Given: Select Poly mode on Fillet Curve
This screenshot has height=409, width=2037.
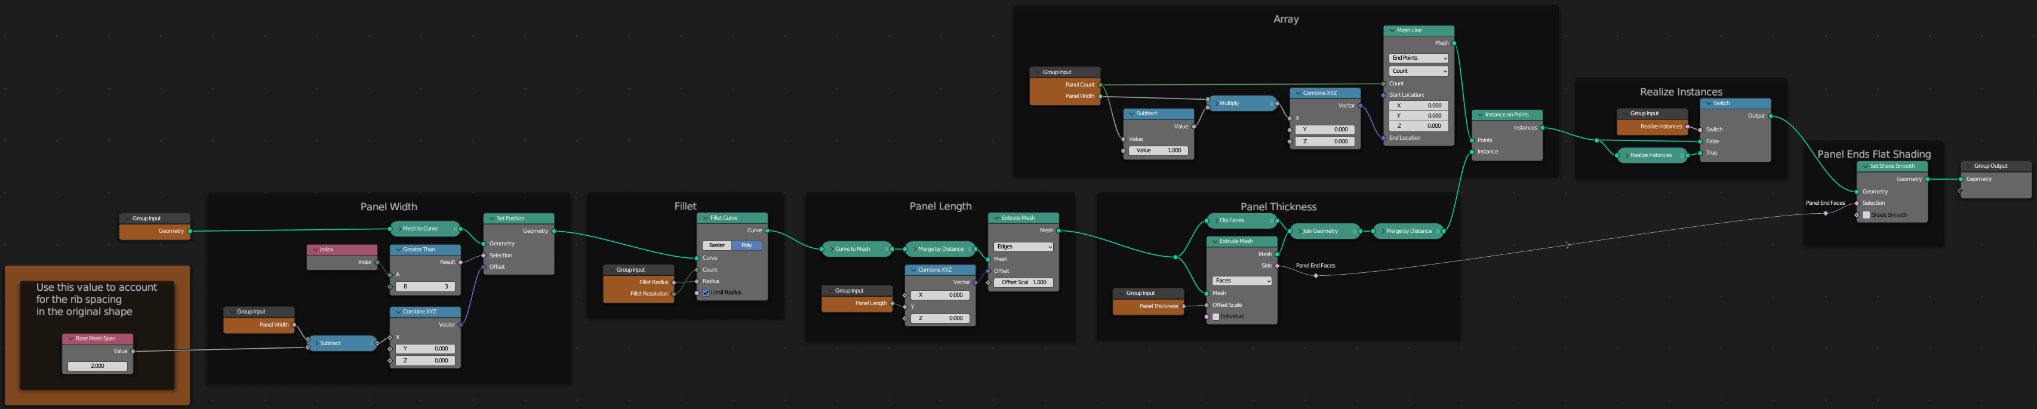Looking at the screenshot, I should [x=746, y=245].
